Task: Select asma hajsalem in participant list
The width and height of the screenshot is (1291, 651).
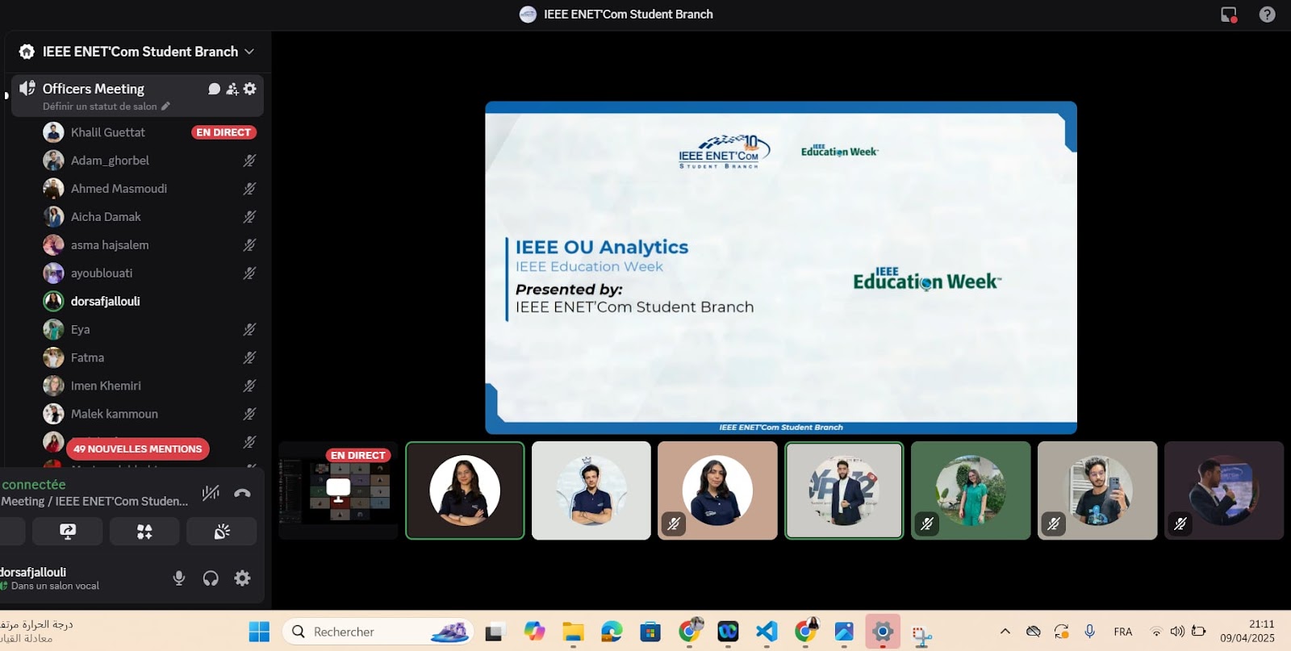Action: tap(150, 245)
